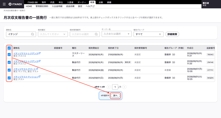Switch to the 物件 tab
Screen dimensions: 221x118
point(44,2)
